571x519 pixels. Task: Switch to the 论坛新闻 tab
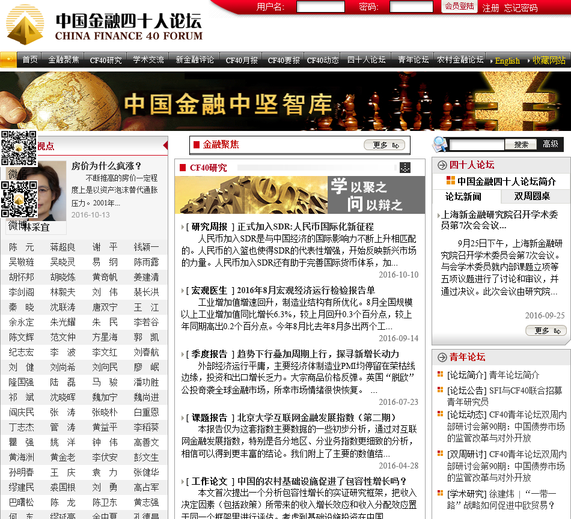click(x=463, y=196)
